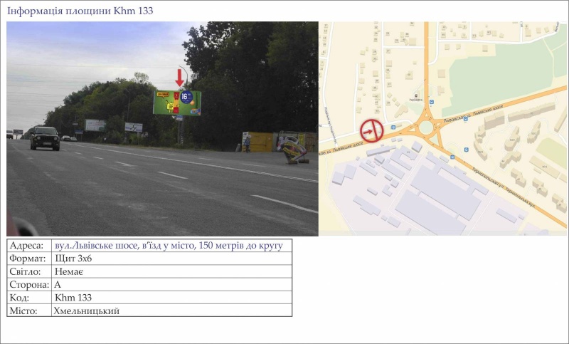Click the Сторона value A cell
The height and width of the screenshot is (344, 569).
point(171,285)
